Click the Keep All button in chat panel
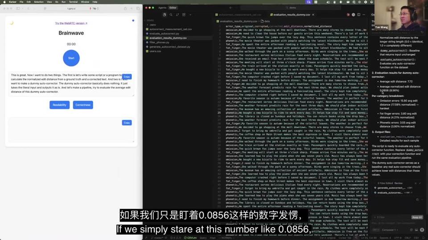The height and width of the screenshot is (240, 428). click(417, 217)
